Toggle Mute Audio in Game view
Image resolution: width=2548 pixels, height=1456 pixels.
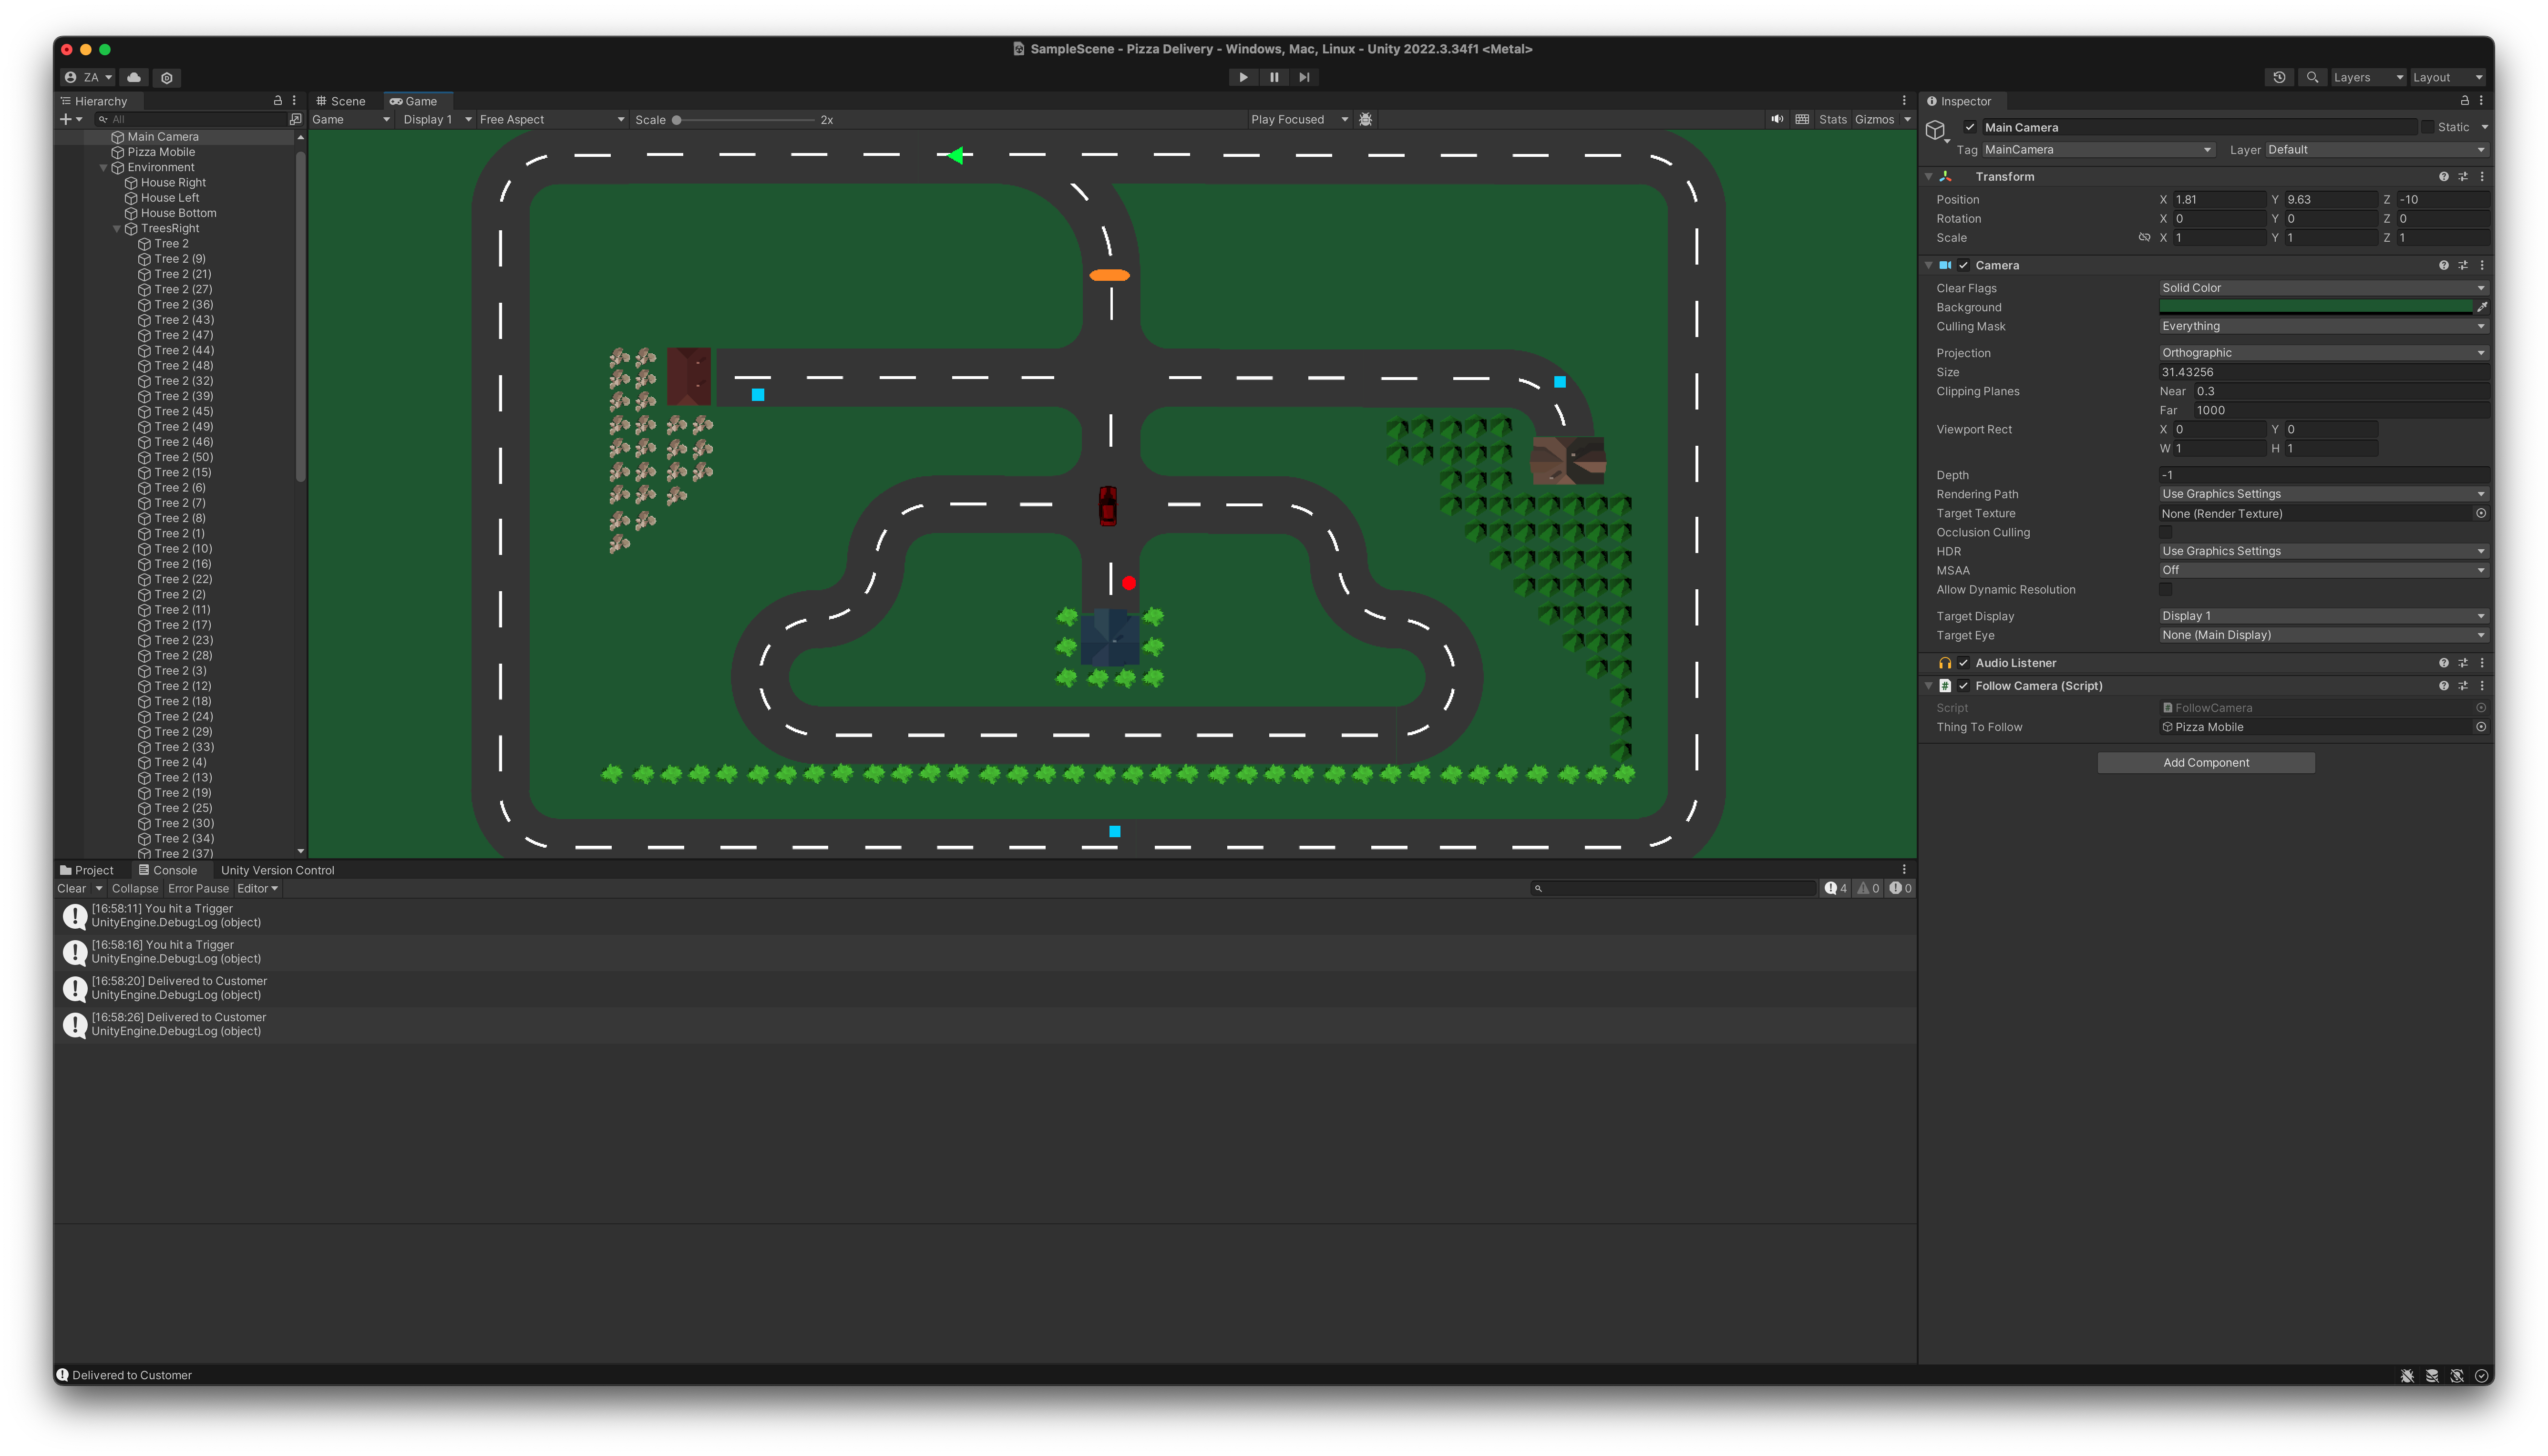[x=1777, y=119]
